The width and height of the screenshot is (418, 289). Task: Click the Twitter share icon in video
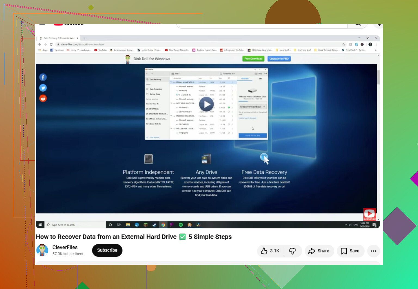click(x=43, y=88)
